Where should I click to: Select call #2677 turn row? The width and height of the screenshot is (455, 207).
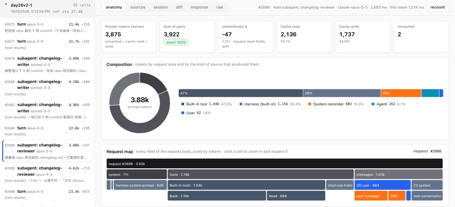[x=47, y=44]
